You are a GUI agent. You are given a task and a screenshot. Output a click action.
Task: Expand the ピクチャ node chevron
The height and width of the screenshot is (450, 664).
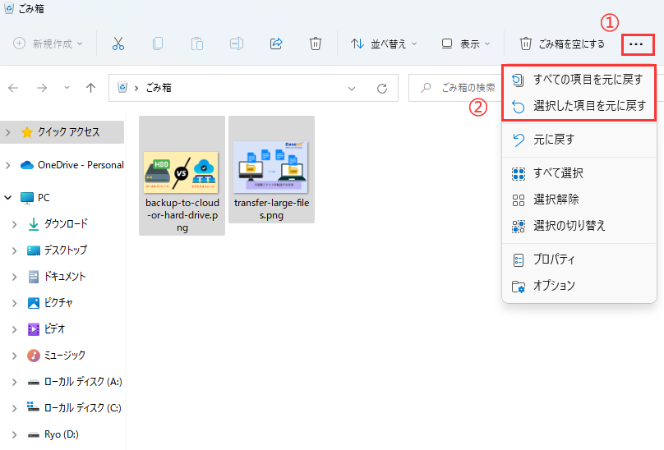pyautogui.click(x=15, y=303)
